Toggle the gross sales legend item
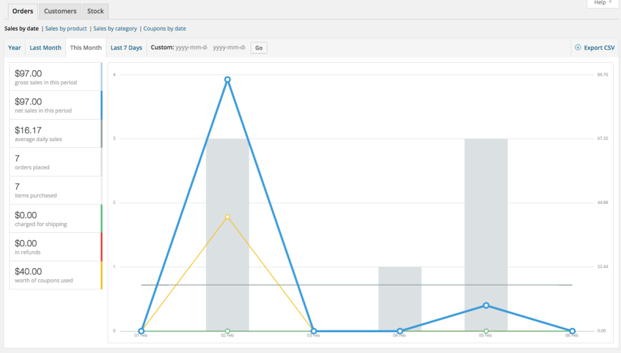621x353 pixels. click(56, 76)
